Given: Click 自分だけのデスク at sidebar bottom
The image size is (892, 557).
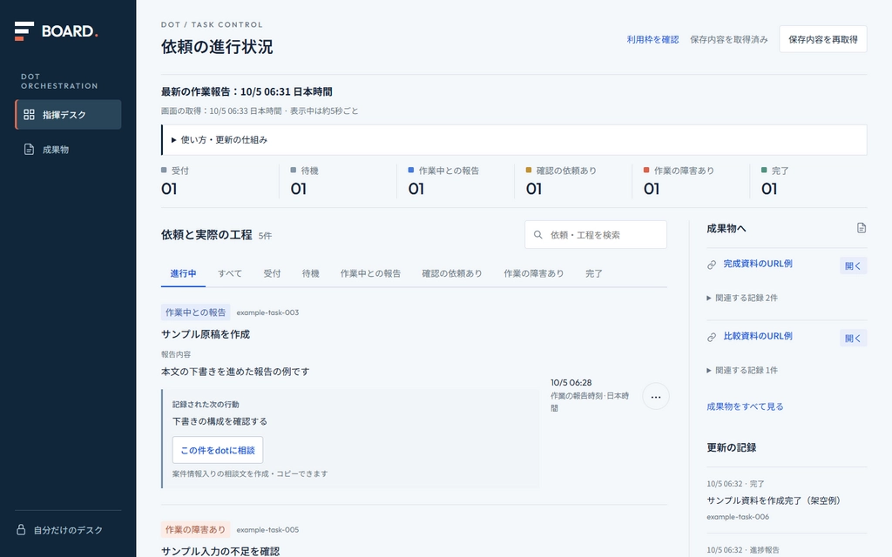Looking at the screenshot, I should pyautogui.click(x=68, y=530).
